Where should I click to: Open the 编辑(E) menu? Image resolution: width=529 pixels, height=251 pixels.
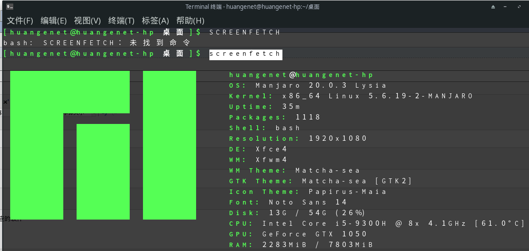(x=54, y=21)
